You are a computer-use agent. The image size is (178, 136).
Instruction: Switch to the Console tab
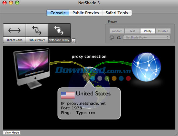58,13
